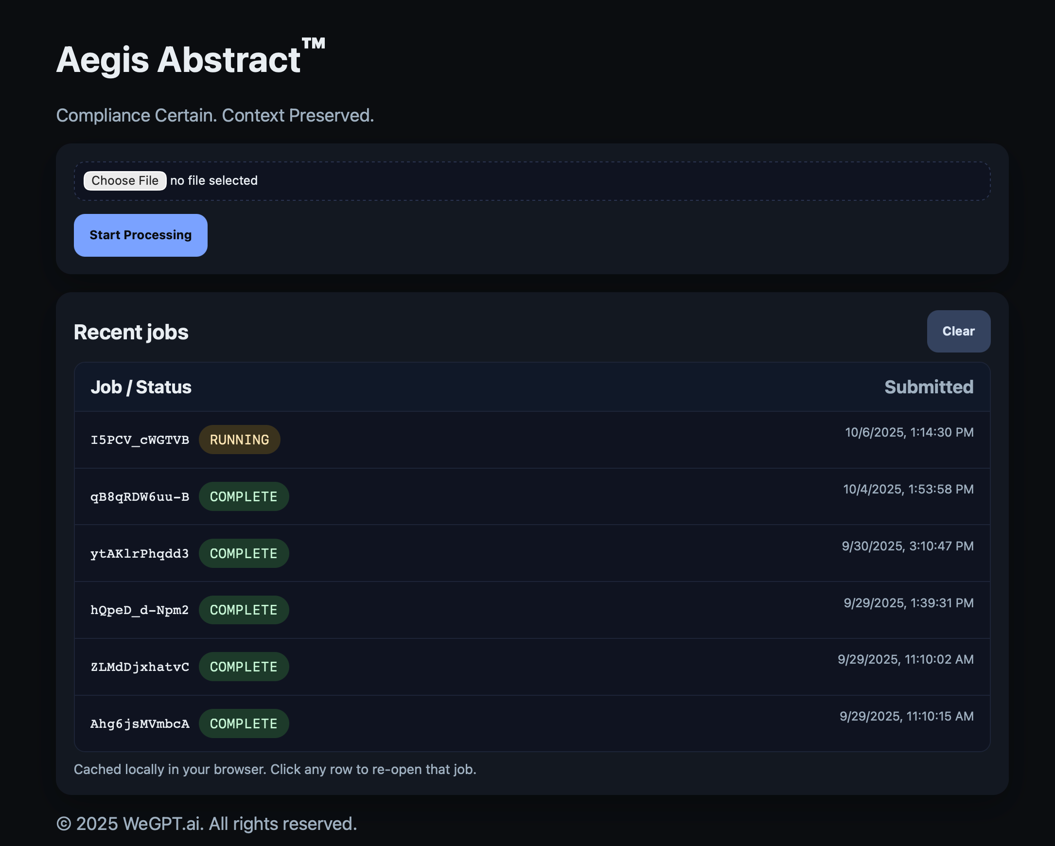Click the timestamp 10/6/2025, 1:14:30 PM
The height and width of the screenshot is (846, 1055).
pyautogui.click(x=908, y=432)
